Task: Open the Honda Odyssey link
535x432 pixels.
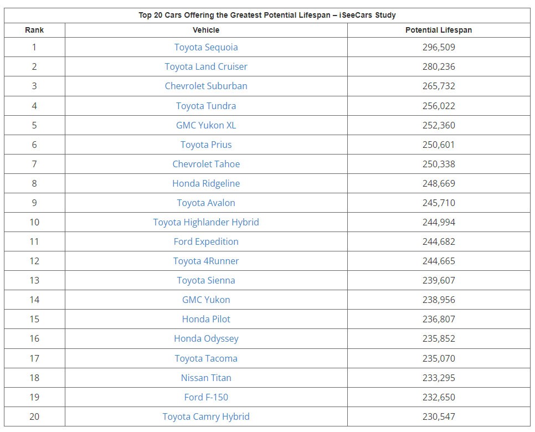Action: [206, 338]
